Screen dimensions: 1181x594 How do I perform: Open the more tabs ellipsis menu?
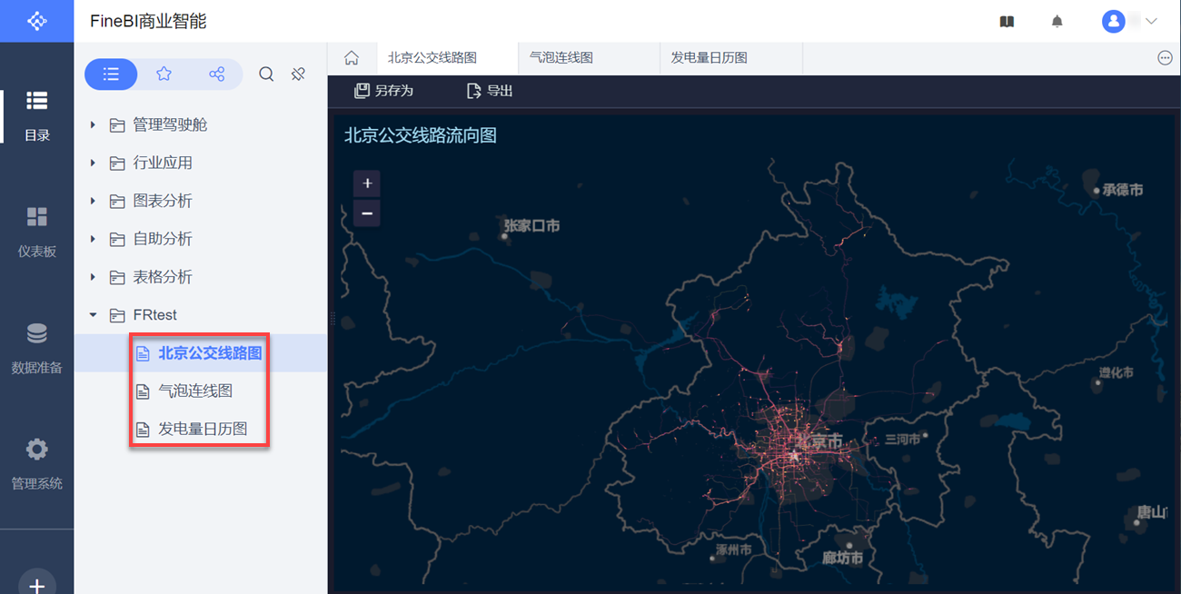1165,58
